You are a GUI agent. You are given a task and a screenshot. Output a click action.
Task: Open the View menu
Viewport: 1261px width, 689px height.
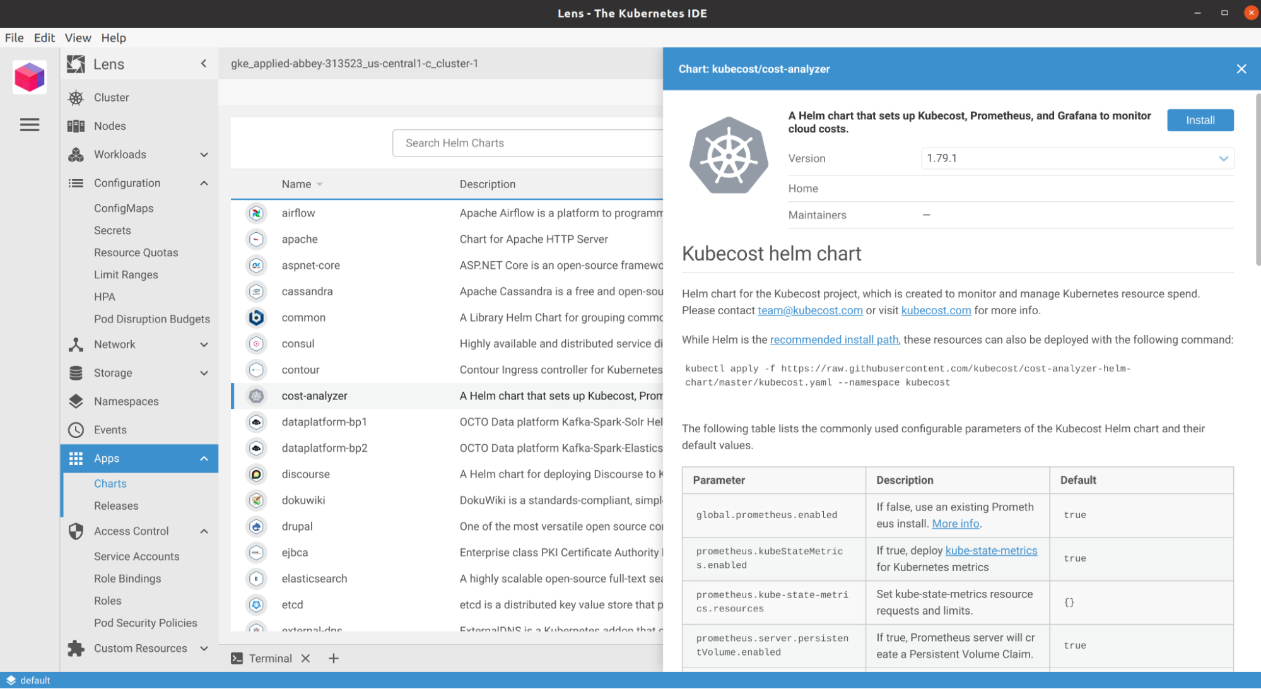click(x=78, y=38)
